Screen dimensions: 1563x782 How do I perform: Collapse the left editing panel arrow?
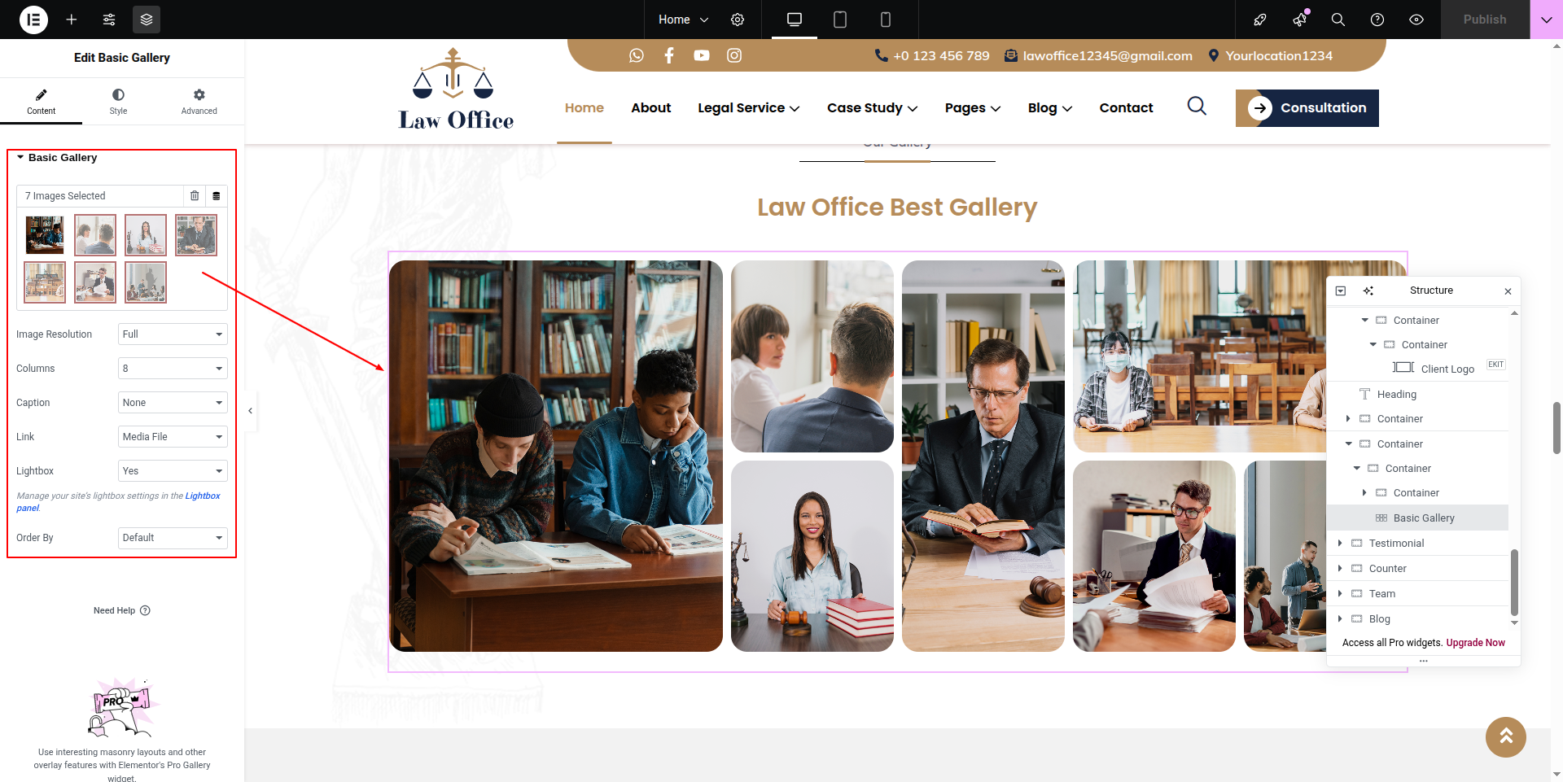click(x=251, y=411)
